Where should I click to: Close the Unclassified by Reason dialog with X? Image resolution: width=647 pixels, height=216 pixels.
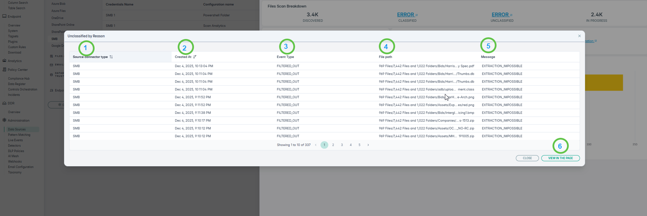(579, 36)
